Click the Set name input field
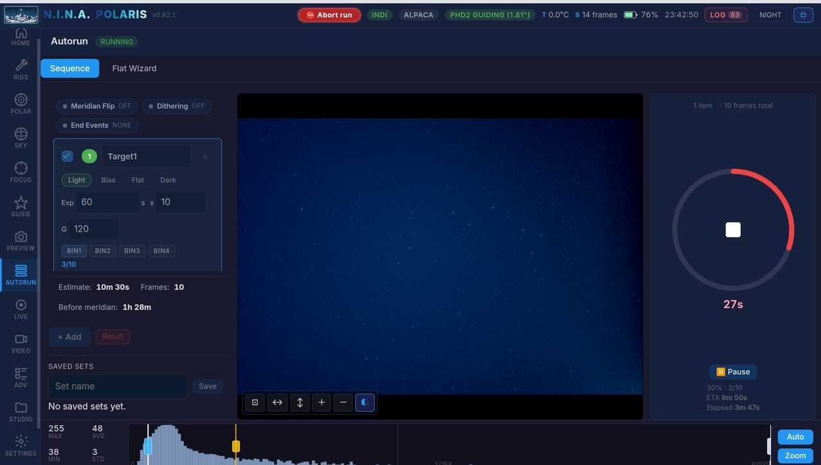This screenshot has width=821, height=465. point(118,386)
